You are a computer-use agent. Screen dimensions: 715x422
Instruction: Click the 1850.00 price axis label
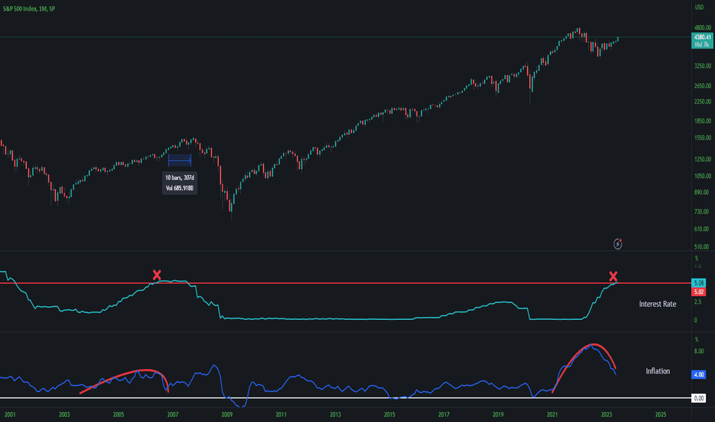tap(703, 121)
